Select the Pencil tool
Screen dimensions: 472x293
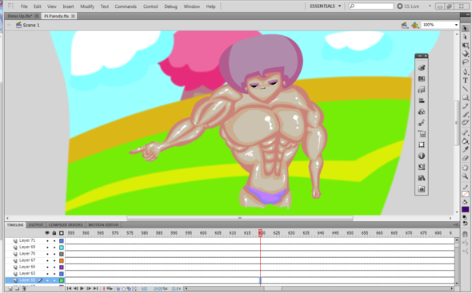466,105
